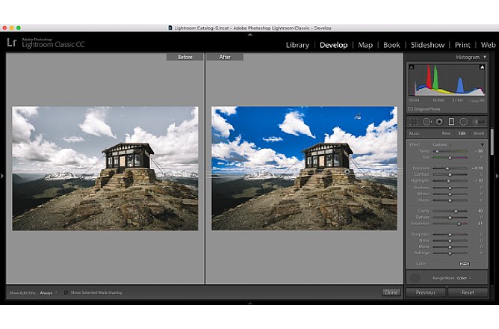Adjust the Whites slider

pos(450,194)
